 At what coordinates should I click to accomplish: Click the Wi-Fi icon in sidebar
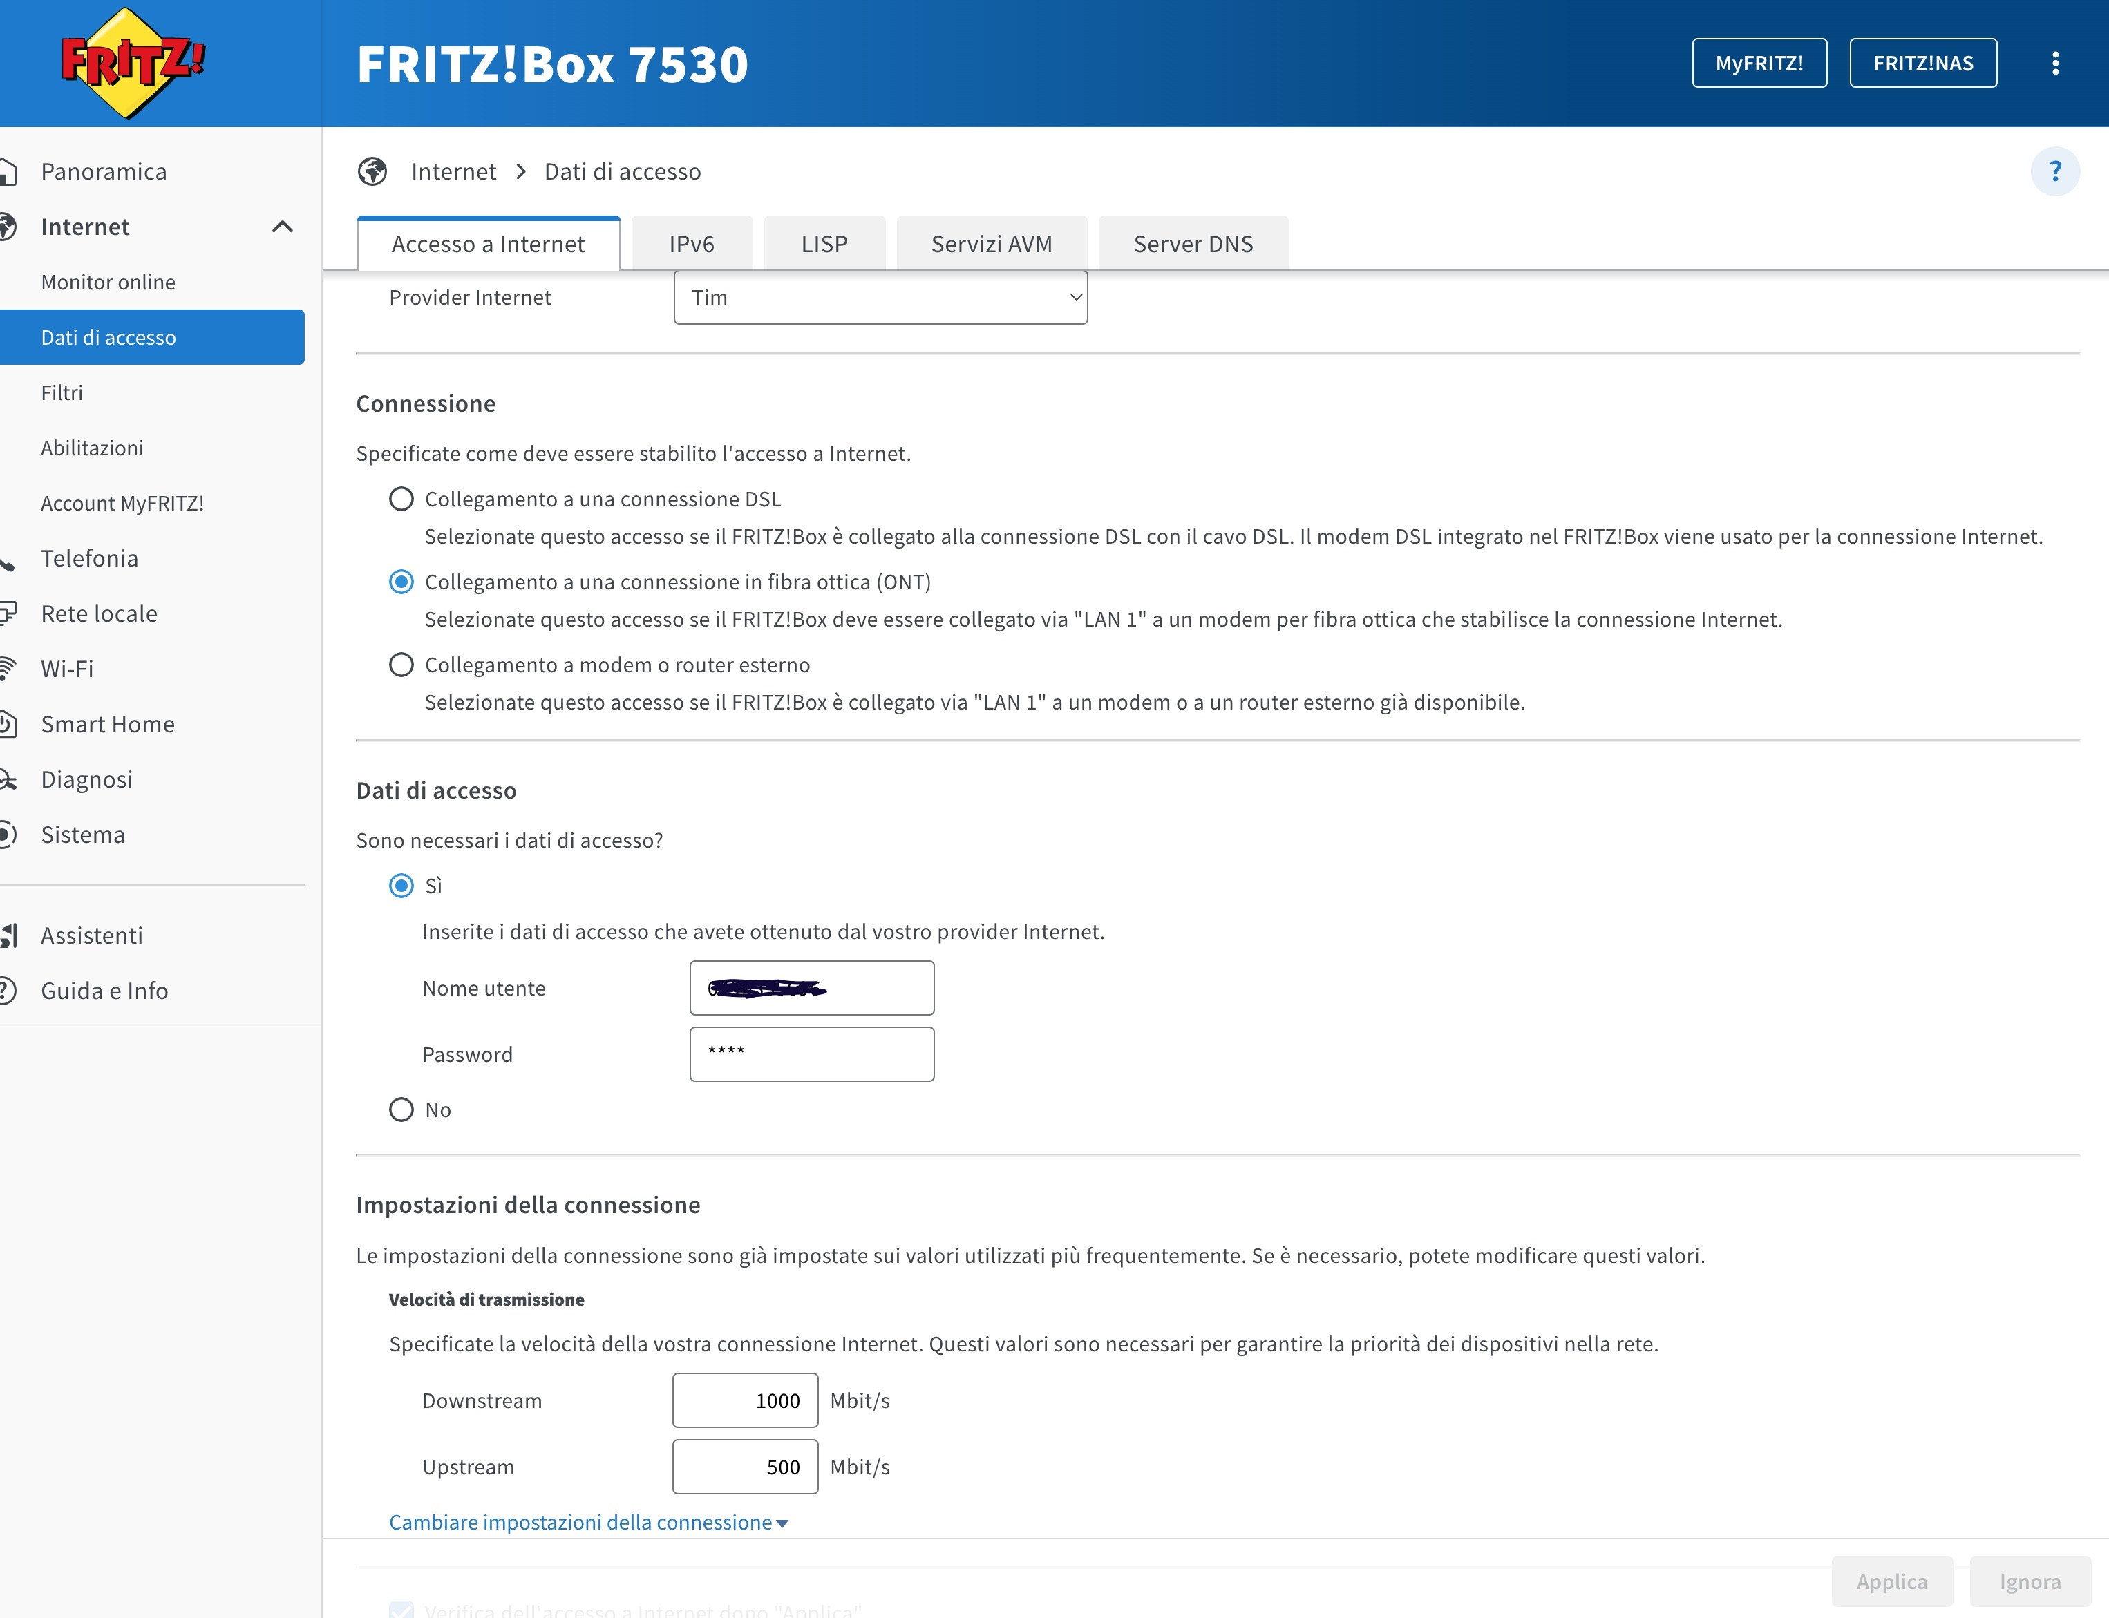coord(8,668)
